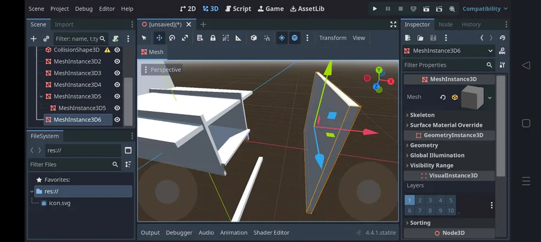The image size is (541, 242).
Task: Toggle the snap magnet icon
Action: [267, 38]
